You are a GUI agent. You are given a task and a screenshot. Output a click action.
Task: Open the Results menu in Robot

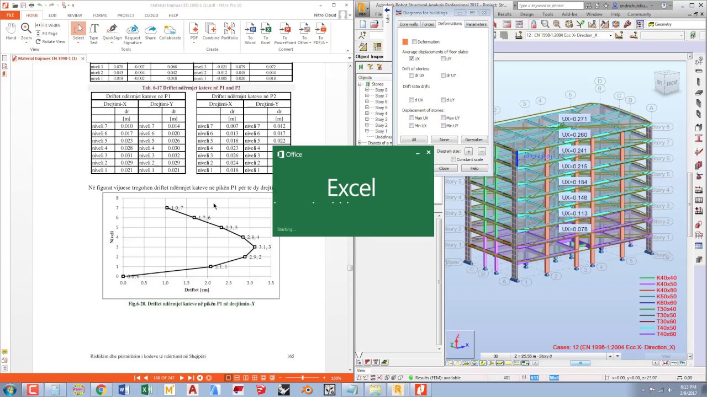(504, 14)
